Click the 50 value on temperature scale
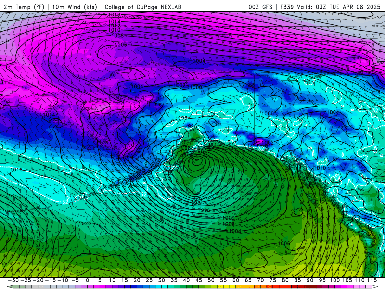 (x=211, y=280)
